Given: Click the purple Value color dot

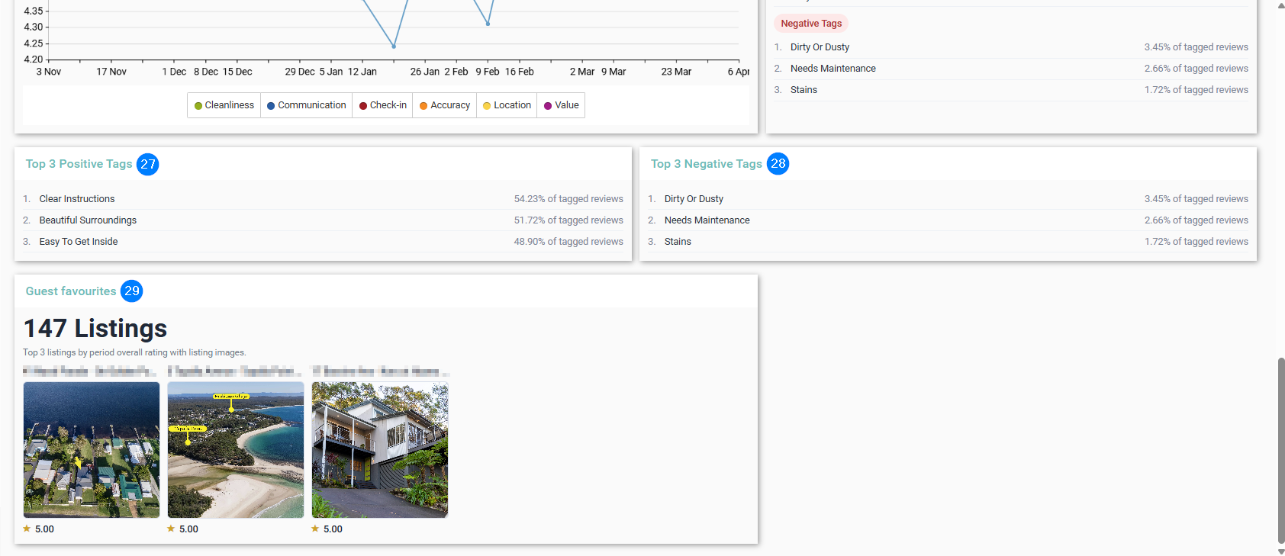Looking at the screenshot, I should 548,106.
